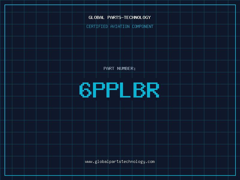Open the www.globalpartstechnology.com link
The width and height of the screenshot is (240, 180).
(120, 162)
